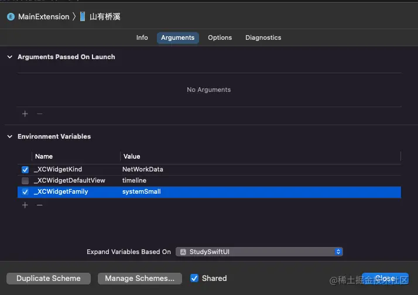Select the Arguments tab
The image size is (418, 295).
177,37
